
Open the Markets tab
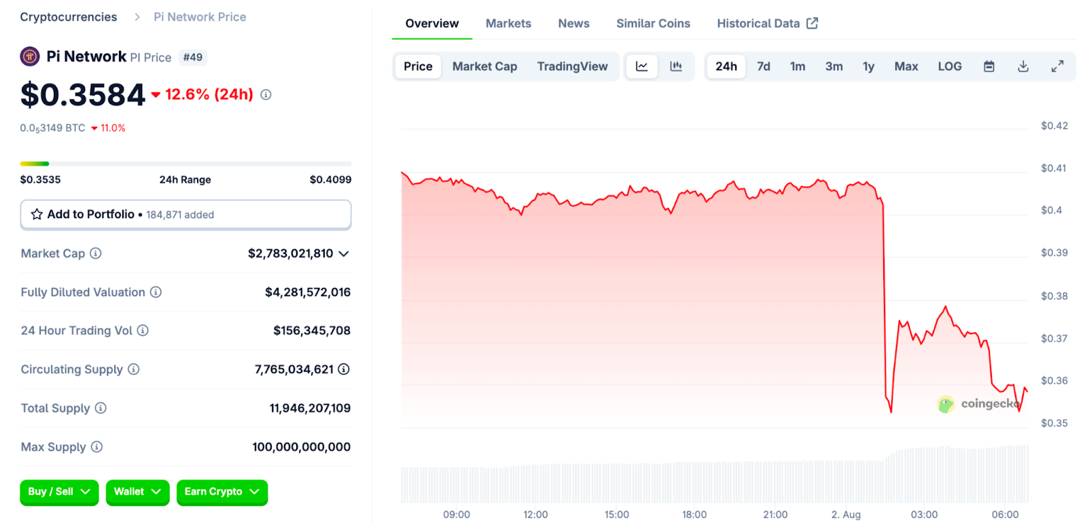pos(508,24)
